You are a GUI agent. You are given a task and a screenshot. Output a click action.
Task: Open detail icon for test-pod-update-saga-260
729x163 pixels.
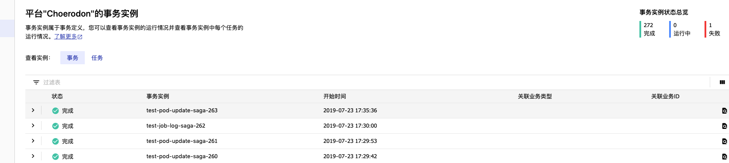click(724, 157)
